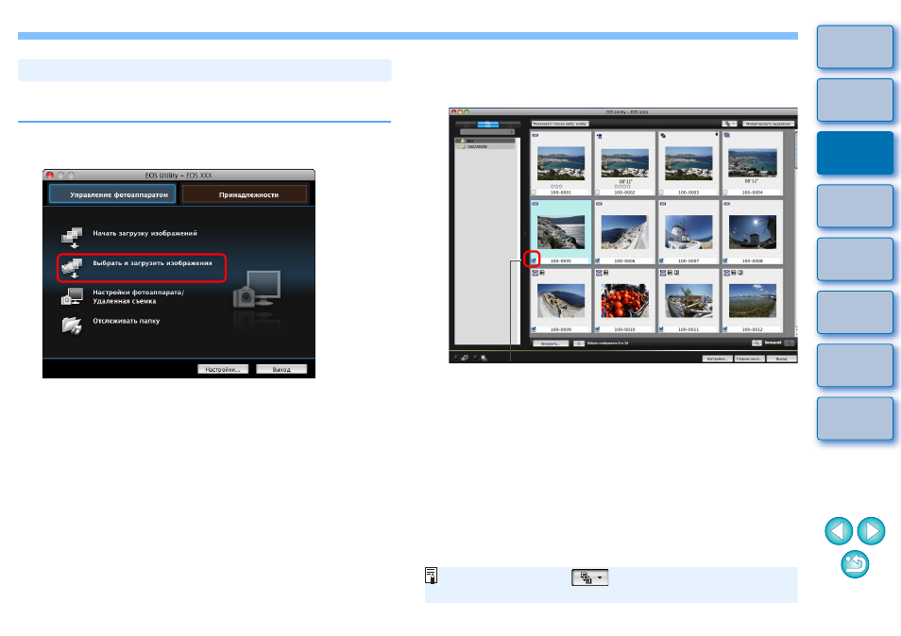The height and width of the screenshot is (636, 901).
Task: Click the 'Выбрать и загрузить изображения' icon
Action: 73,267
